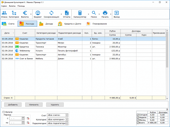Expand the Валюты toolbar dropdown arrow
Screen dimensions: 170x127
point(31,14)
